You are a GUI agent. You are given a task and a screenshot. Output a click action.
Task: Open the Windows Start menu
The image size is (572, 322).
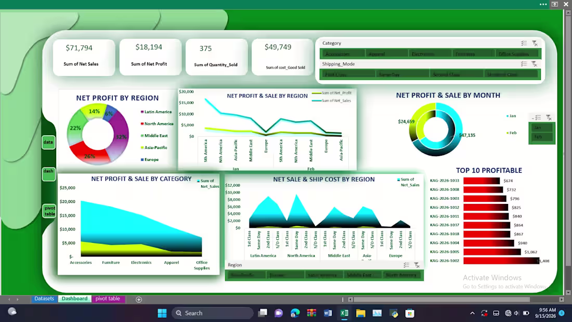162,313
